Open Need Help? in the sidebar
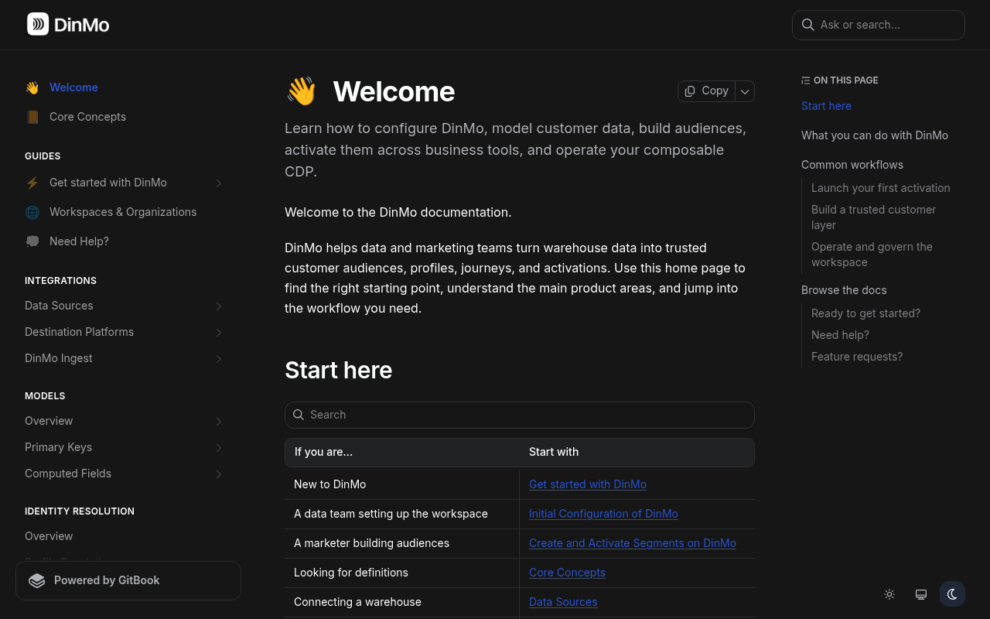Image resolution: width=990 pixels, height=619 pixels. point(79,241)
